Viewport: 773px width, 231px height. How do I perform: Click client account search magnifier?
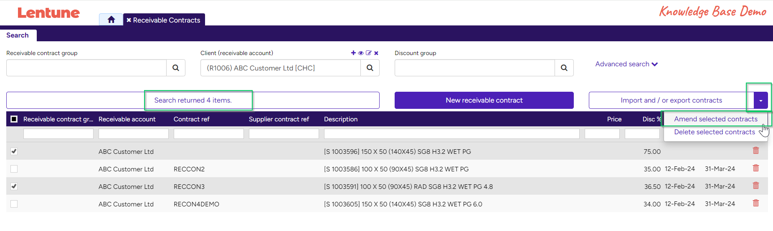pos(370,68)
